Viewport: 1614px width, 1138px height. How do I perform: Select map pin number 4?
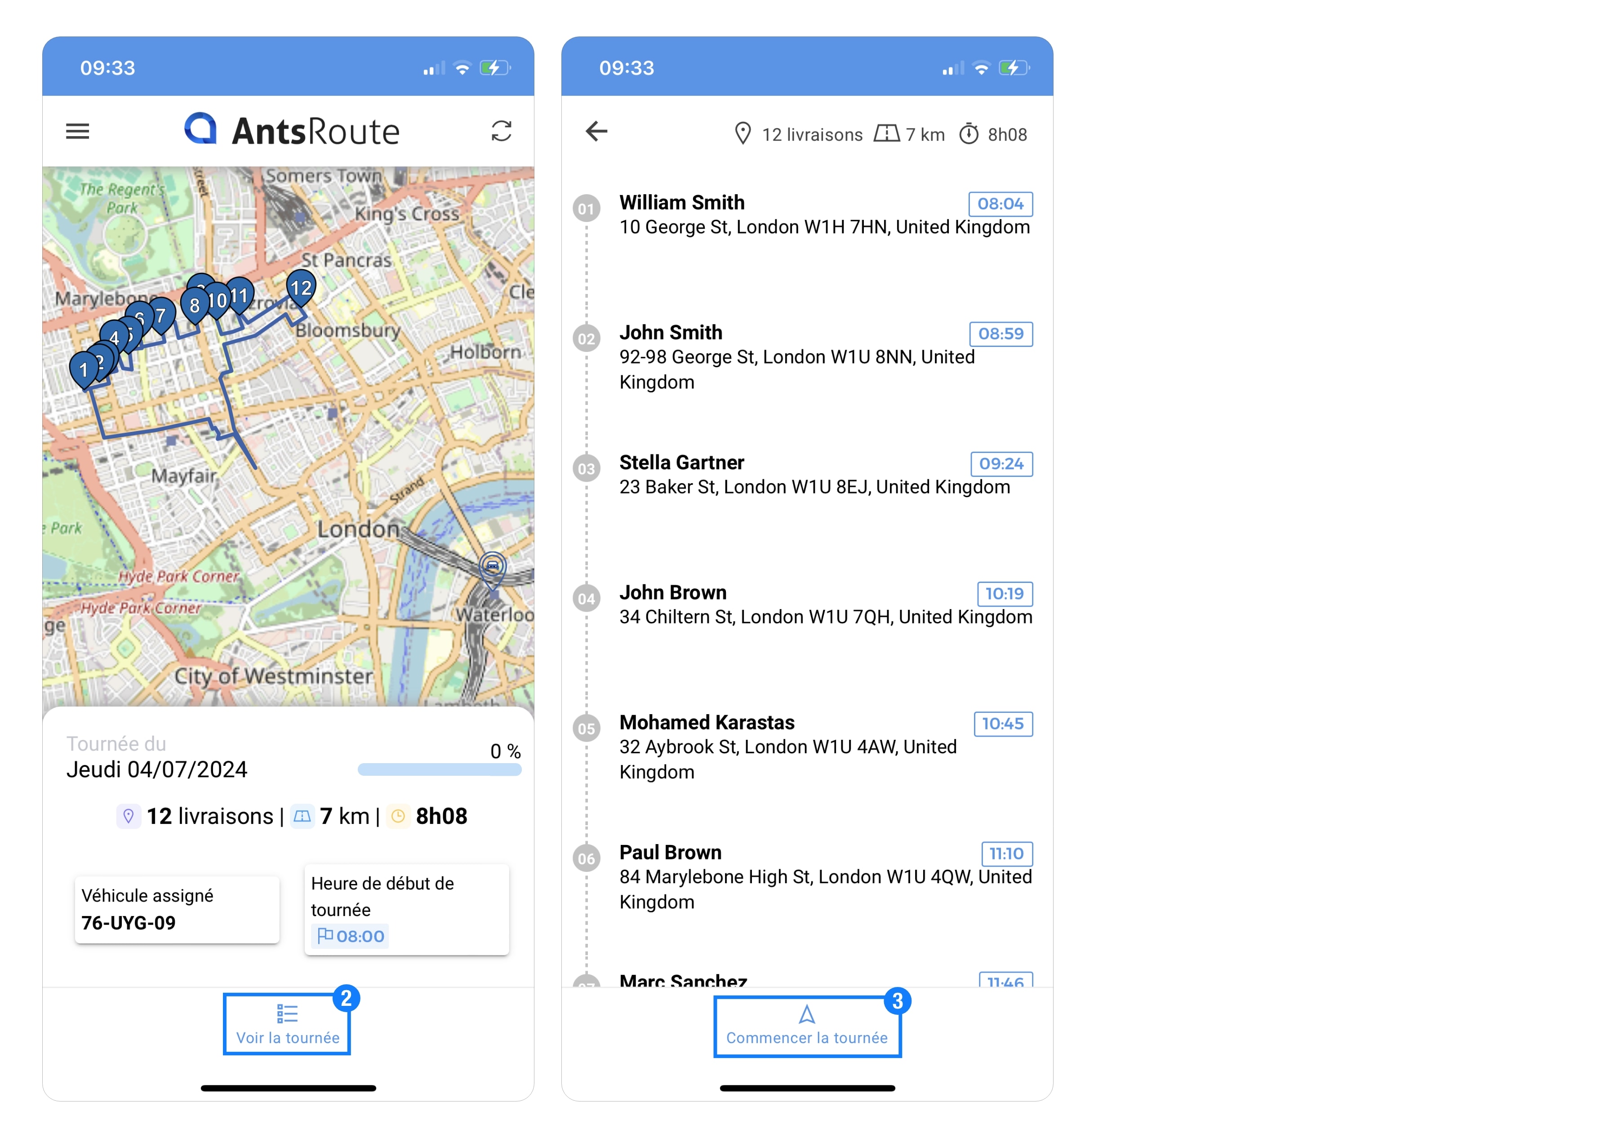[114, 338]
